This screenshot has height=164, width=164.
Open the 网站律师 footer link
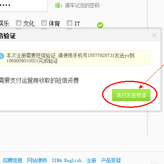point(37,160)
